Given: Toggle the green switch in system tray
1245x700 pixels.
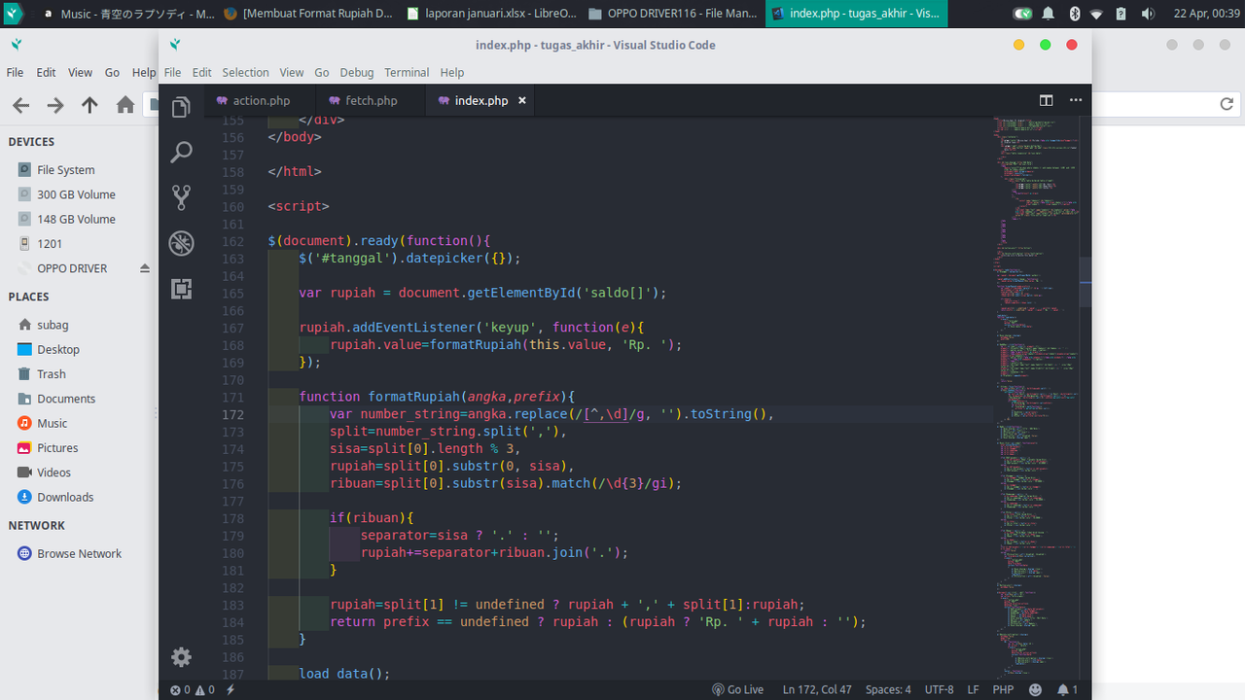Looking at the screenshot, I should click(x=1021, y=14).
